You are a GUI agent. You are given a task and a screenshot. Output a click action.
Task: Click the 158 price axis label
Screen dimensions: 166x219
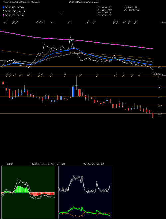[x=160, y=97]
